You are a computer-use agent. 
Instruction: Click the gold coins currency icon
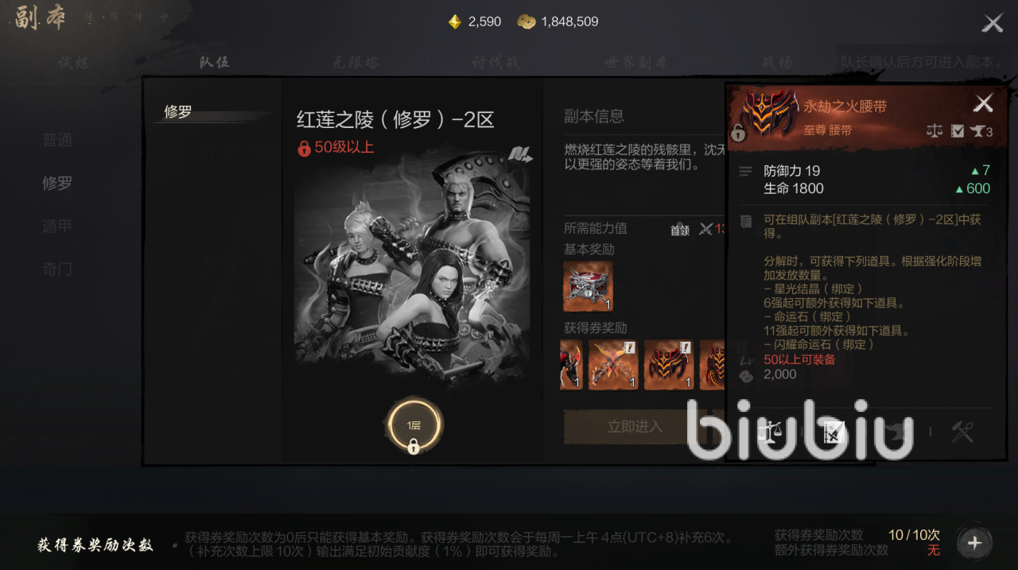[526, 21]
